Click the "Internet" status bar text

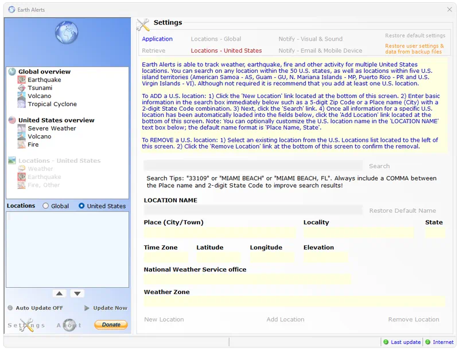[443, 342]
